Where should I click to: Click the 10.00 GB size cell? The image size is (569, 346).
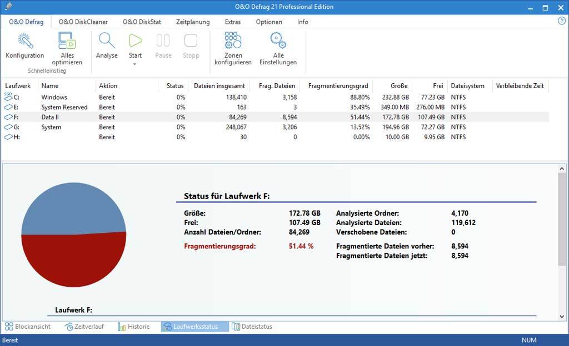tap(397, 137)
